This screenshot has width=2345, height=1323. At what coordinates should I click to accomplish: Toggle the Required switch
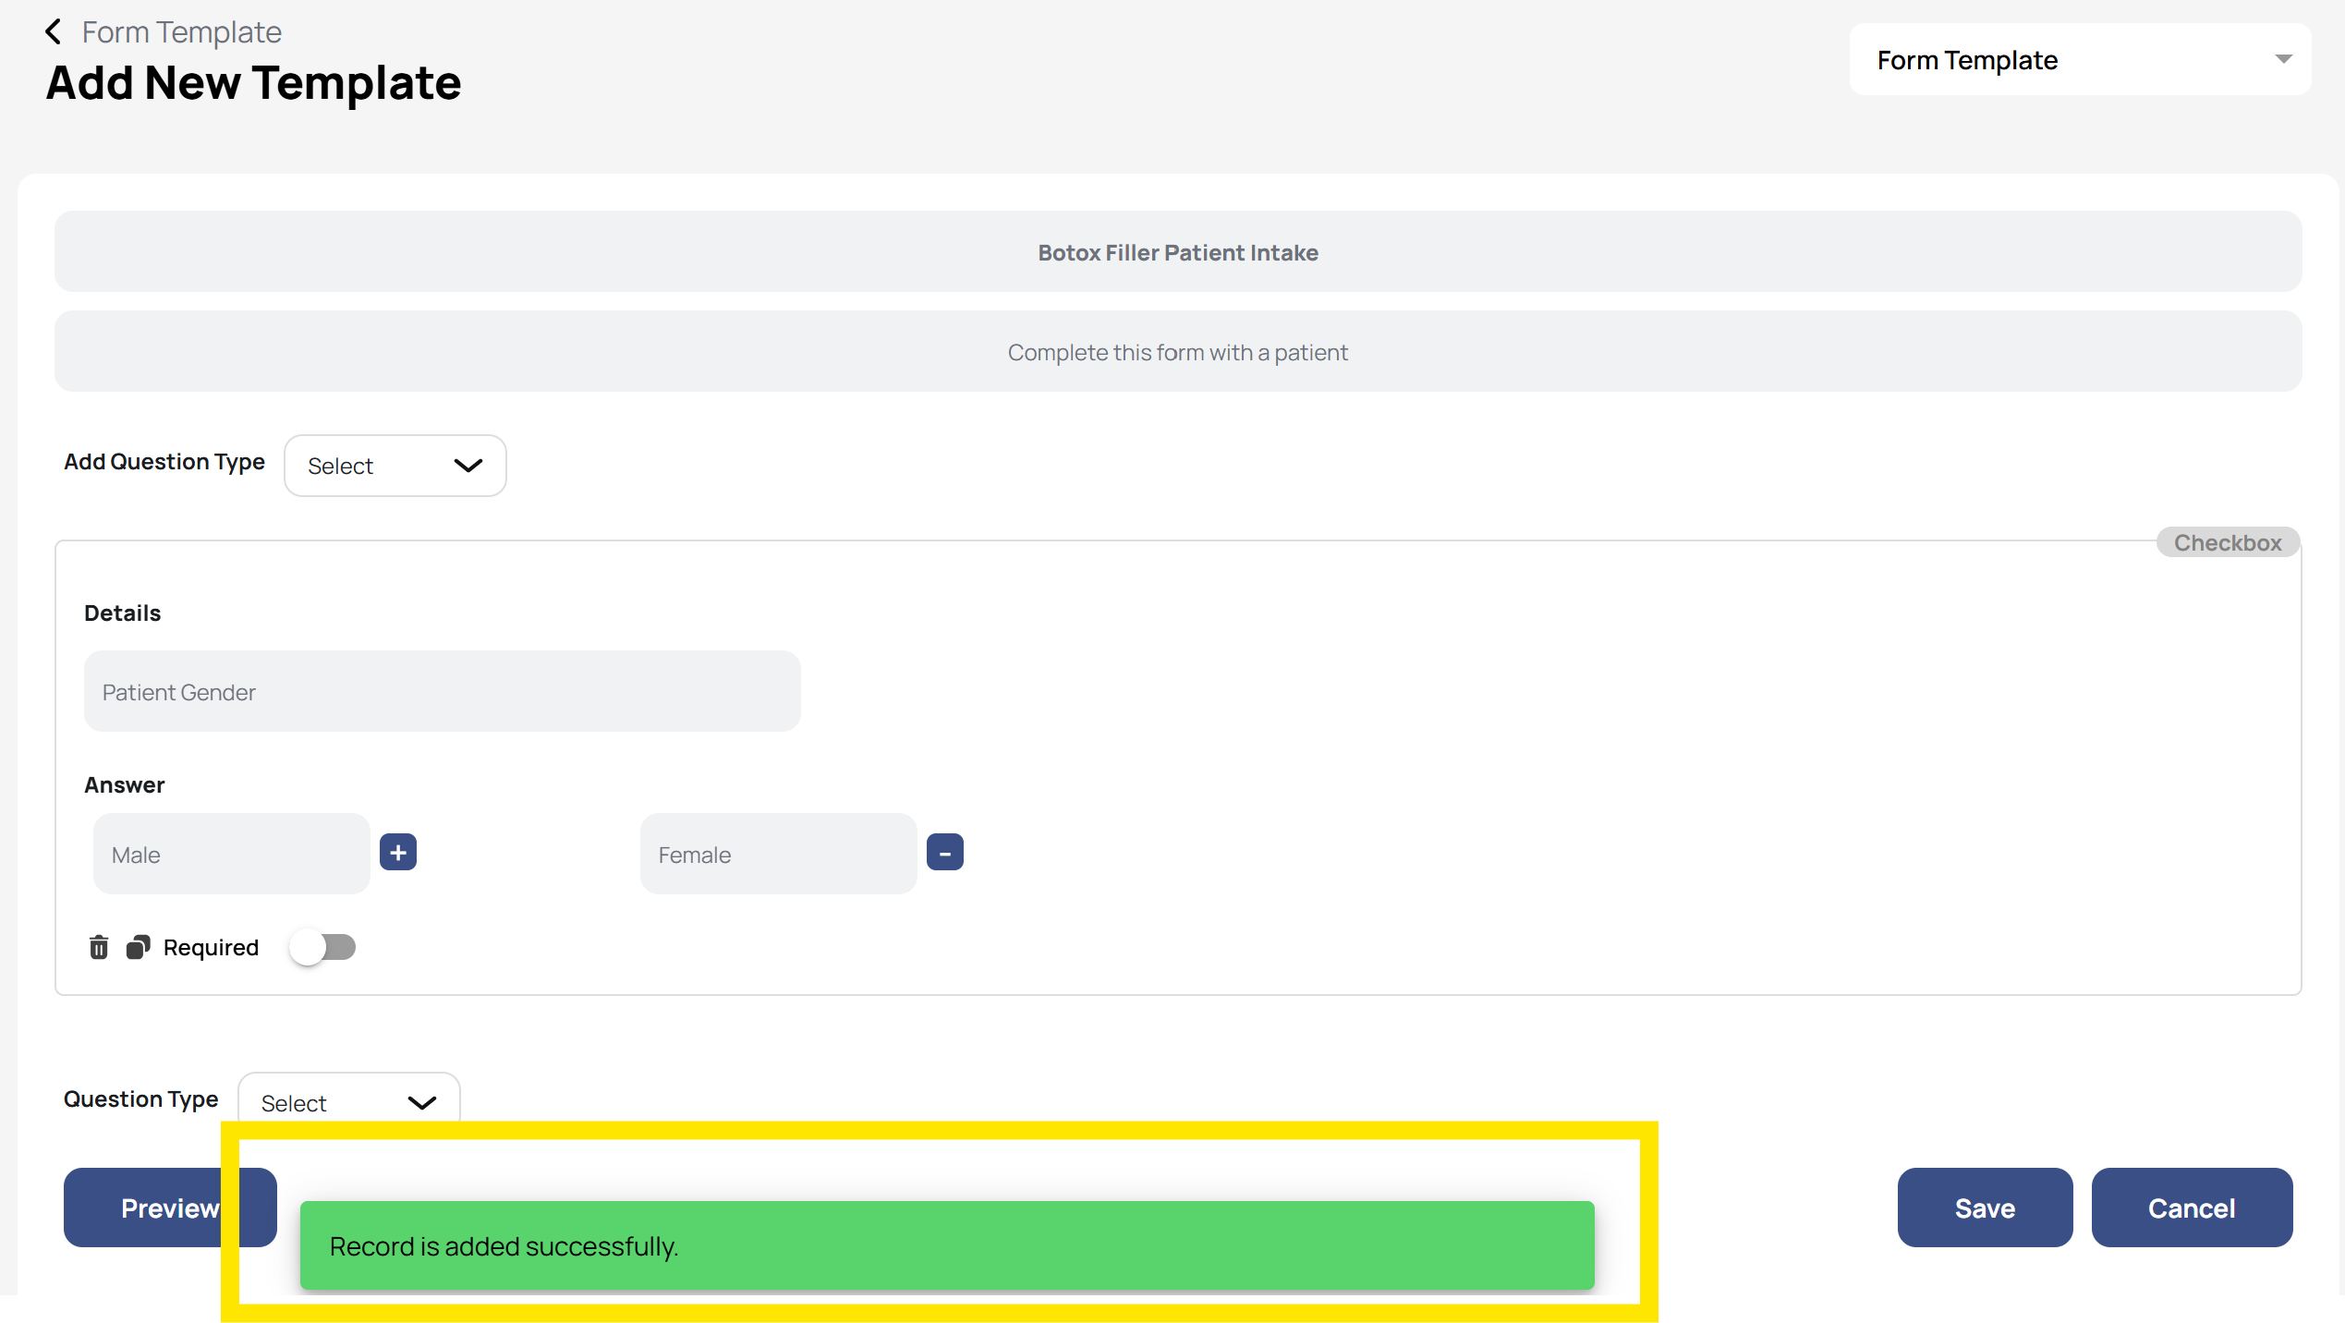(322, 947)
